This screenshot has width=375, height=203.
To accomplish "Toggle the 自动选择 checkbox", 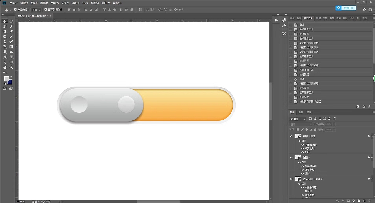I will pyautogui.click(x=16, y=10).
